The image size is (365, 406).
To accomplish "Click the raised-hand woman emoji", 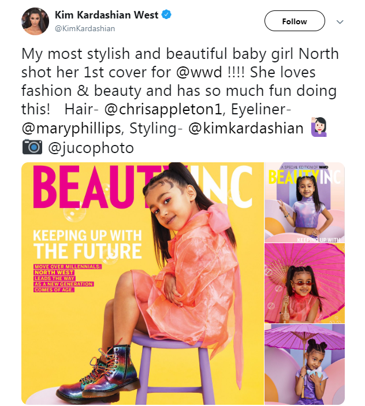I will pos(319,127).
